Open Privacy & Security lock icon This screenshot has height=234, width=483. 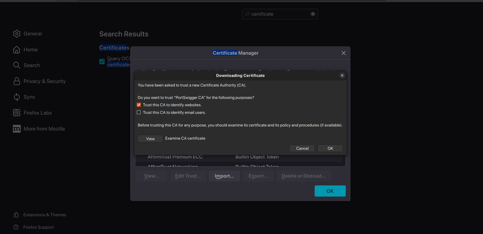tap(17, 81)
